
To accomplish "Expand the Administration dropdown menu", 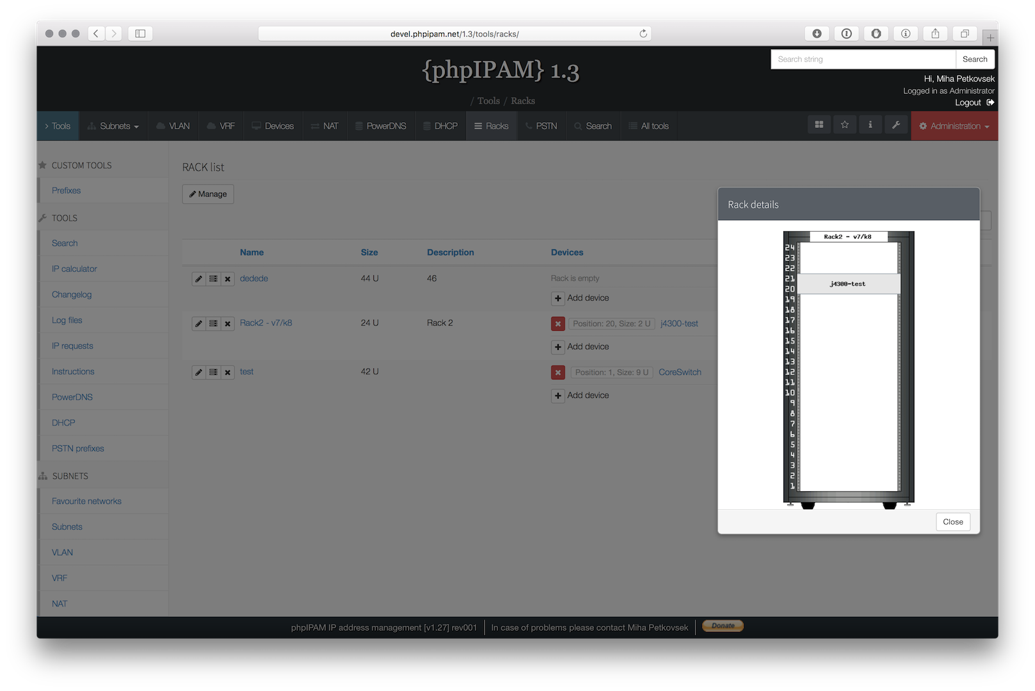I will pos(954,126).
